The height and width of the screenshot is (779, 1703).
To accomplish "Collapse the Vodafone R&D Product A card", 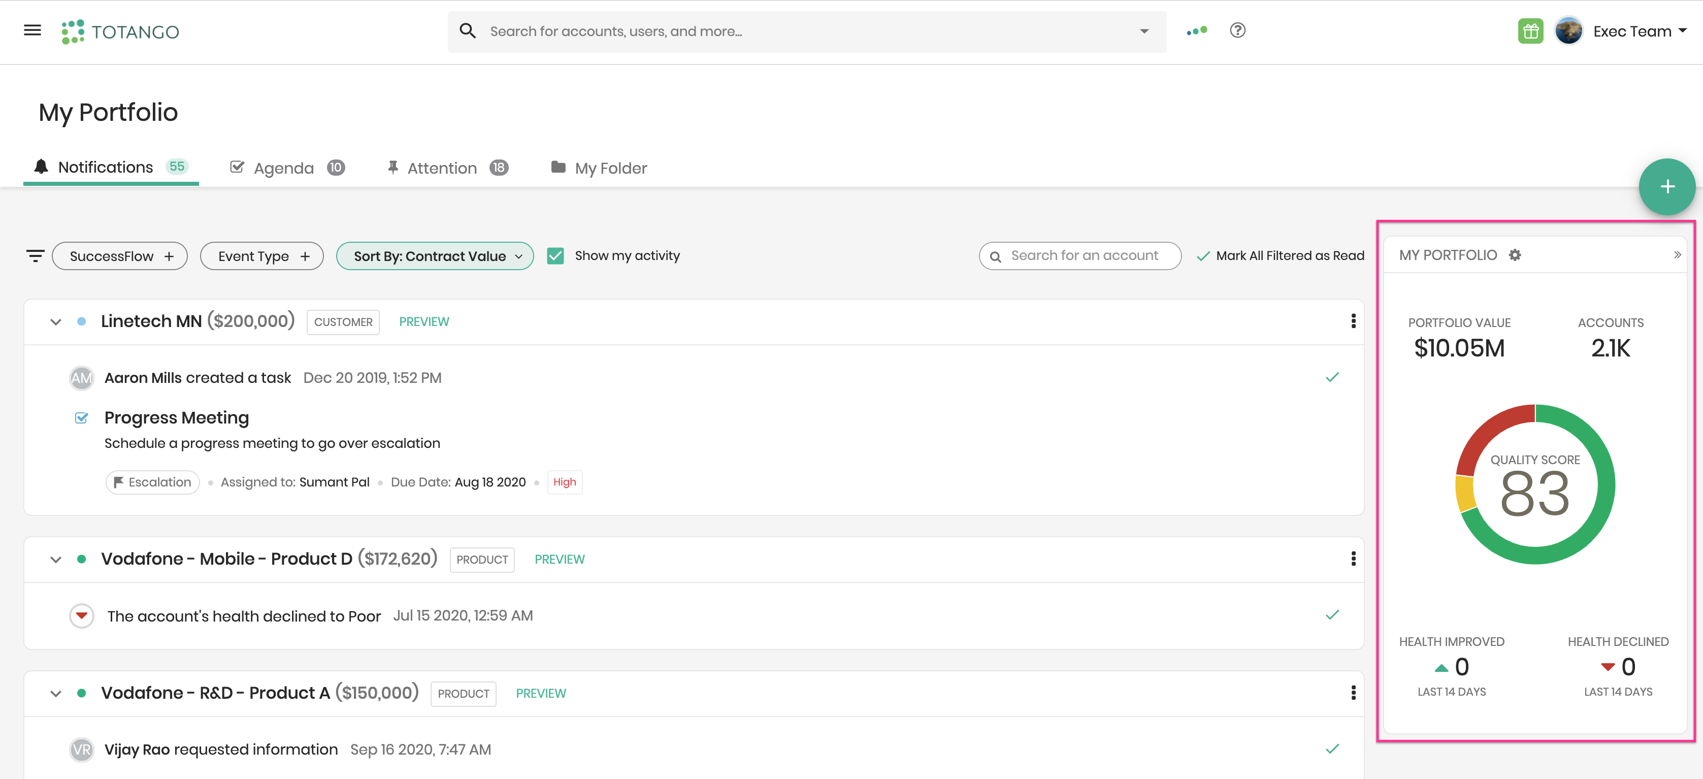I will (56, 694).
